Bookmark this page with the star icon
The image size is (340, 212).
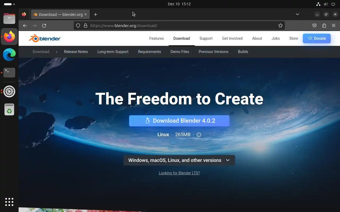point(280,25)
